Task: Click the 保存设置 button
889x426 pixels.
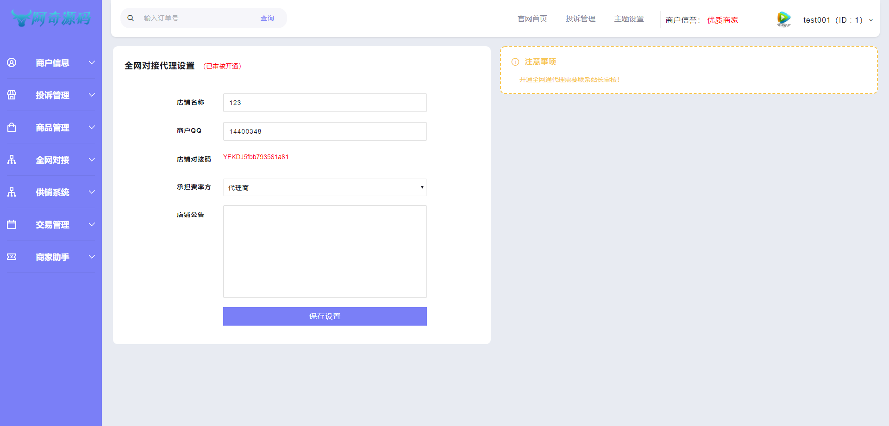Action: pos(325,316)
